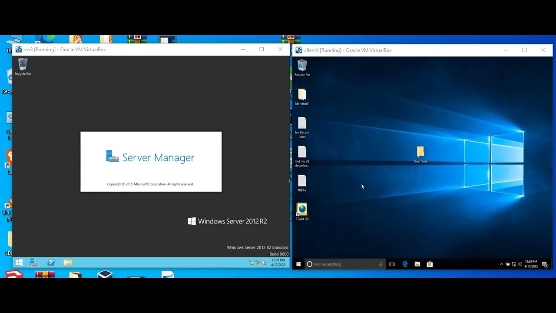Click 'Ask me anything' Cortana search box
The width and height of the screenshot is (556, 313).
[345, 264]
